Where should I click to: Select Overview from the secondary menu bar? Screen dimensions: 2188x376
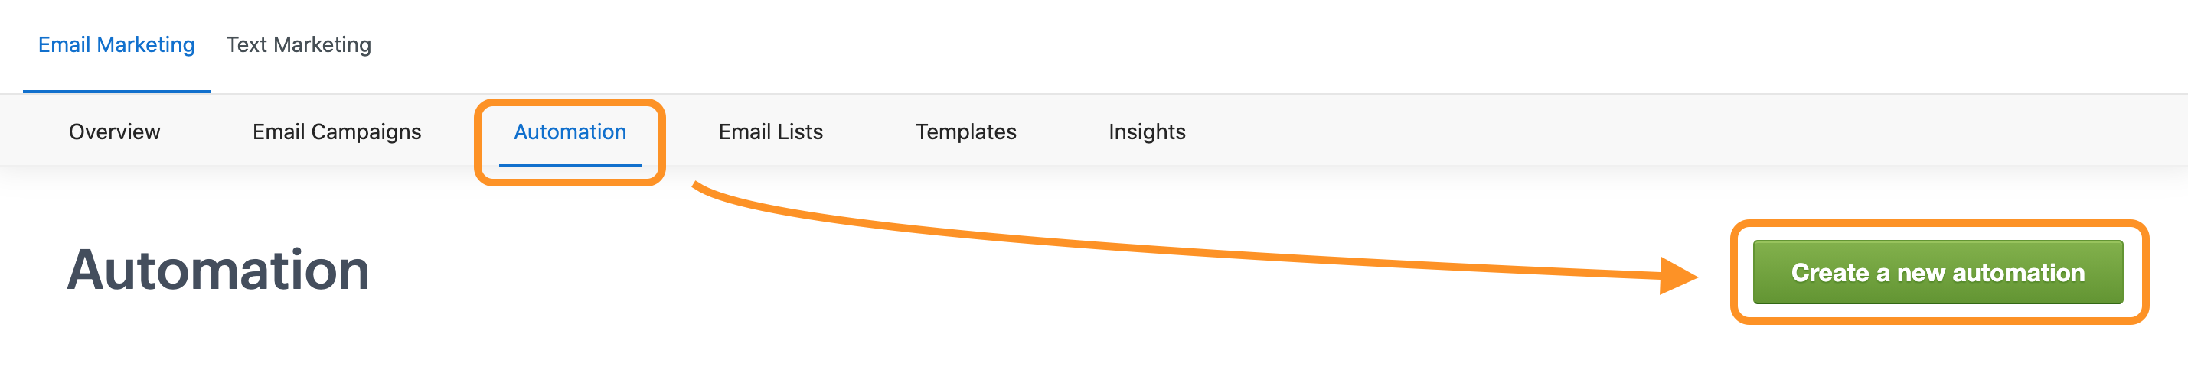tap(115, 131)
